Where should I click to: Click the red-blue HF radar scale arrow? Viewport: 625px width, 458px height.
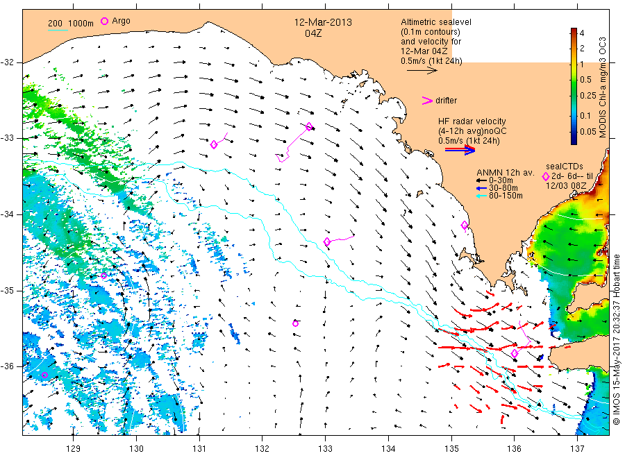[460, 150]
